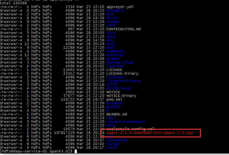Select the LICENSE file name
229x155 pixels.
[x=114, y=70]
